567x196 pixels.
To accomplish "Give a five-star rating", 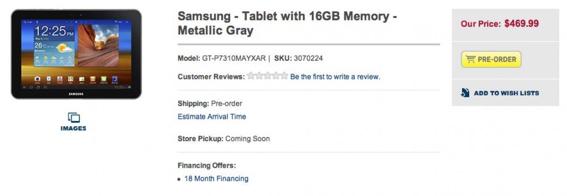I will [283, 76].
